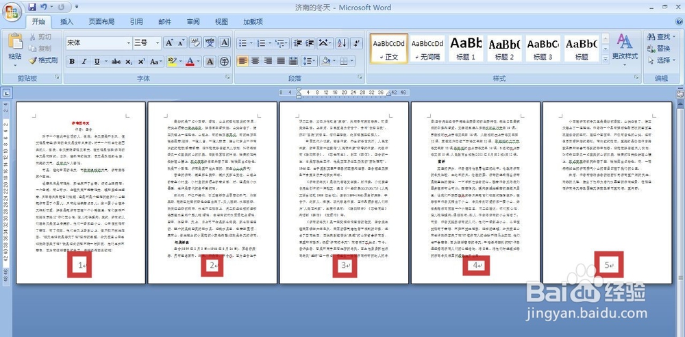
Task: Open the 宋体 font name dropdown
Action: coord(129,43)
